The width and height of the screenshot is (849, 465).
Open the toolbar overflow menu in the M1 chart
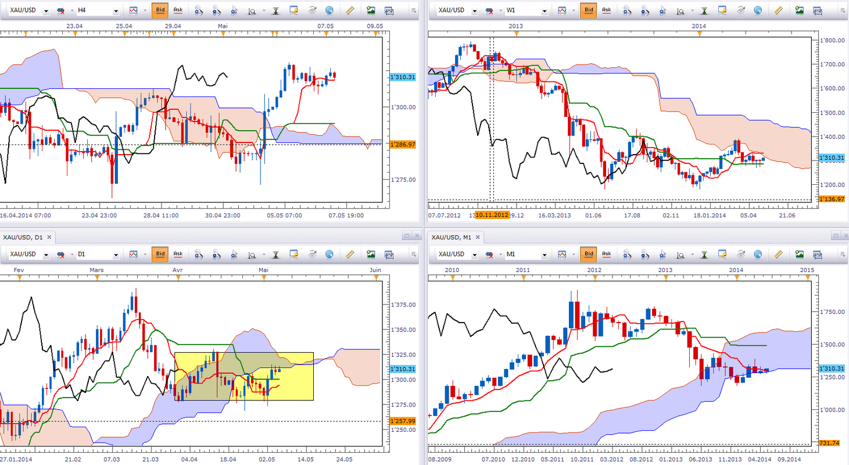point(842,254)
